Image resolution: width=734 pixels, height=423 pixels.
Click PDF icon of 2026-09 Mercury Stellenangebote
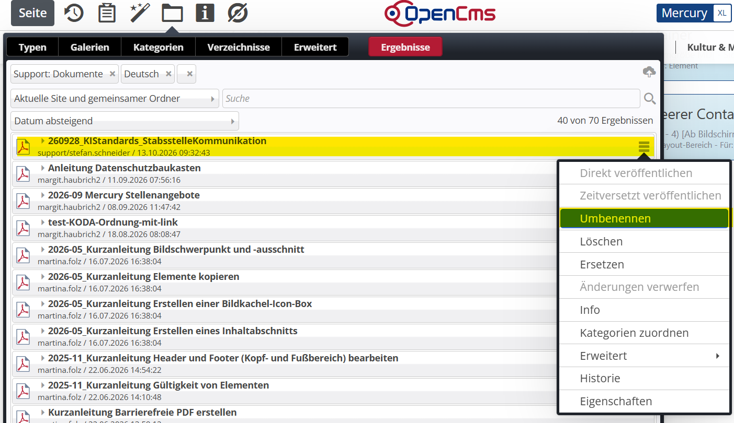tap(23, 201)
